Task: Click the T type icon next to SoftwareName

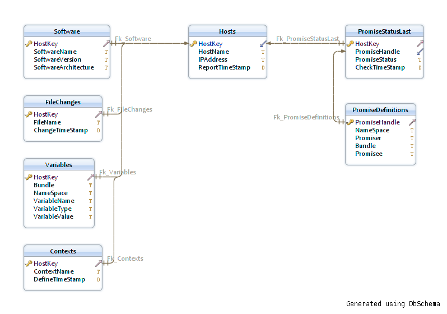Action: pos(106,52)
